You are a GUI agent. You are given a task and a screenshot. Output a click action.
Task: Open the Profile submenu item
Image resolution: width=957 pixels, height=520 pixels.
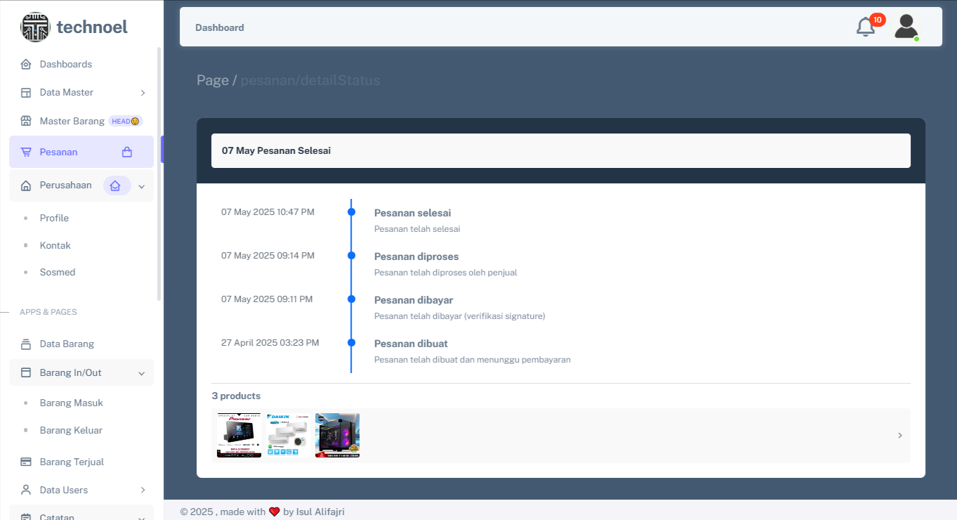54,218
